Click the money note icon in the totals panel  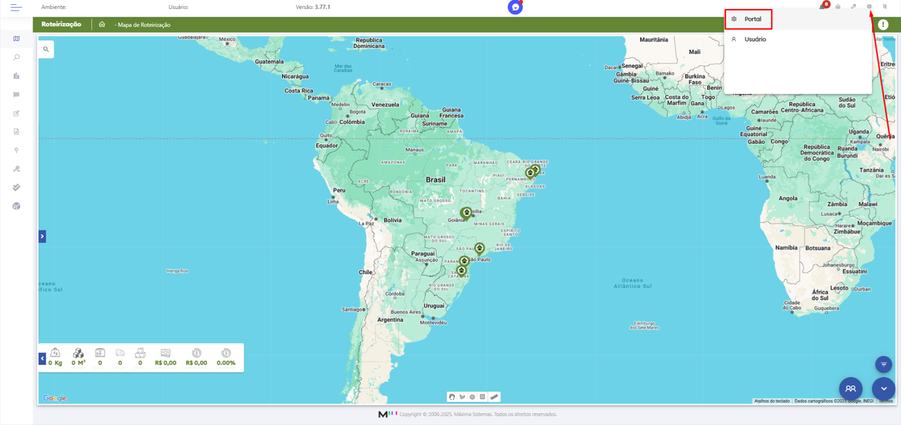coord(165,353)
